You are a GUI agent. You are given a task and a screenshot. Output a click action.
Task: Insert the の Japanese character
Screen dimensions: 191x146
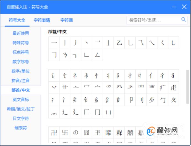76,133
